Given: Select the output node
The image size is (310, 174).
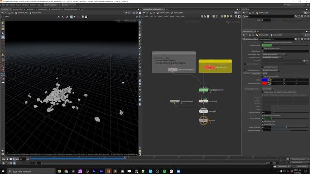Looking at the screenshot, I should pyautogui.click(x=203, y=120).
